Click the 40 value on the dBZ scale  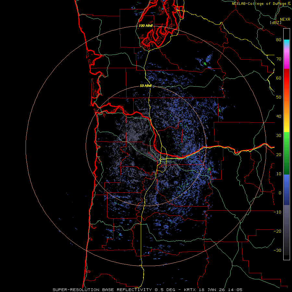point(279,116)
